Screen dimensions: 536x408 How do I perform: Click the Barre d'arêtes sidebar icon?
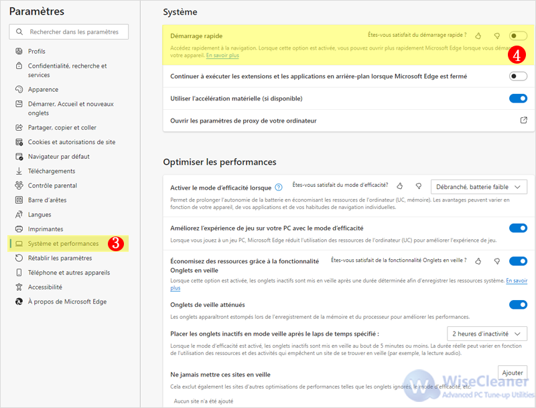point(19,200)
